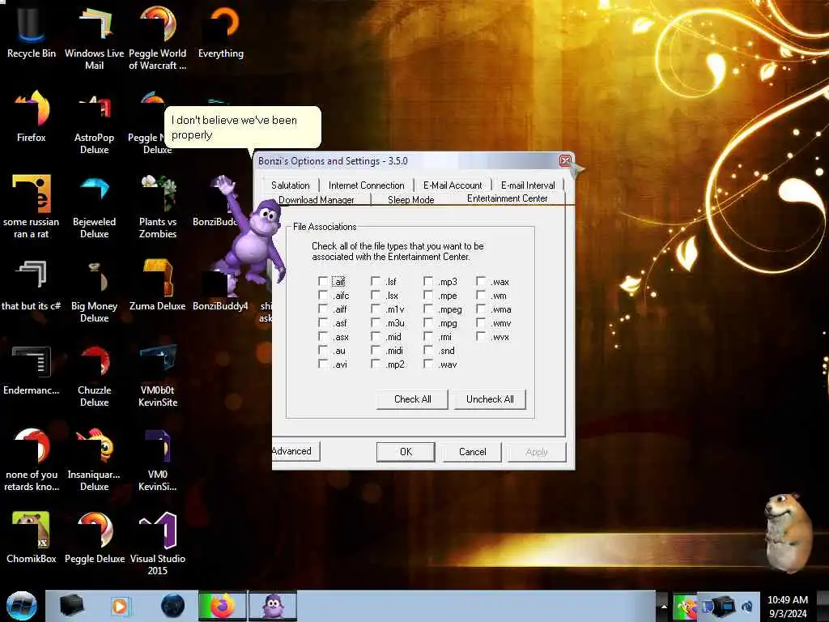
Task: Launch Visual Studio 2015 icon
Action: coord(158,543)
